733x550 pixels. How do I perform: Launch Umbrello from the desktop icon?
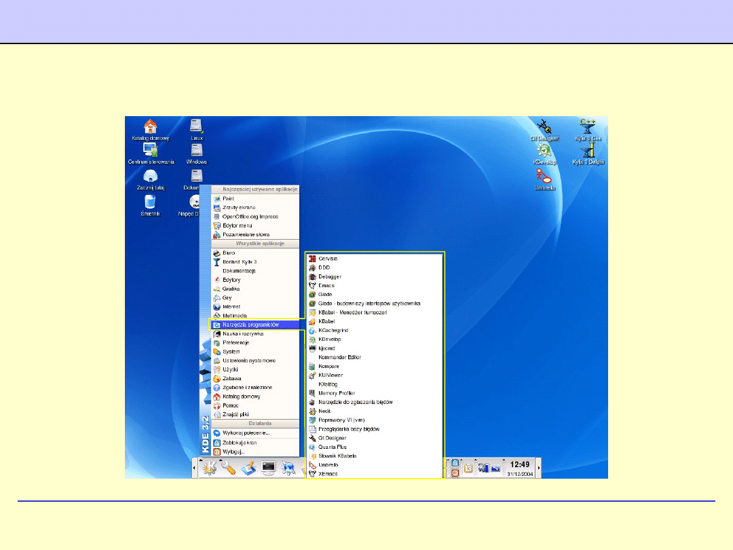[x=544, y=177]
